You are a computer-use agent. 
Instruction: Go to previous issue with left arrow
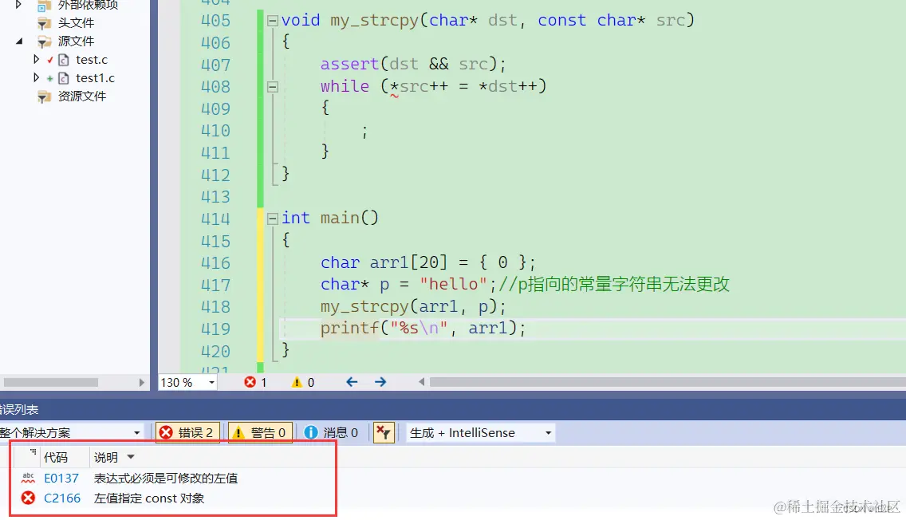351,382
